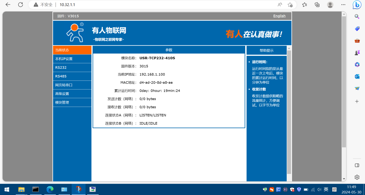
Task: Add this page to favorites star
Action: [x=290, y=5]
